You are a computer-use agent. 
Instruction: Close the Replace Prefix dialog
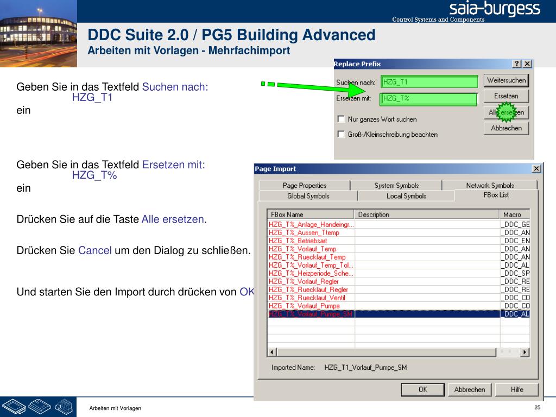[527, 64]
